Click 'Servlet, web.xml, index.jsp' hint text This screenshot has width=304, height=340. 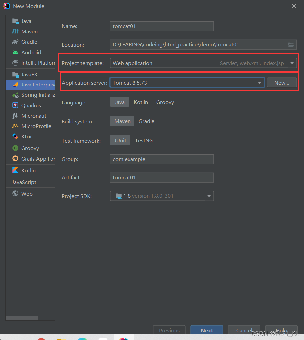(x=252, y=63)
